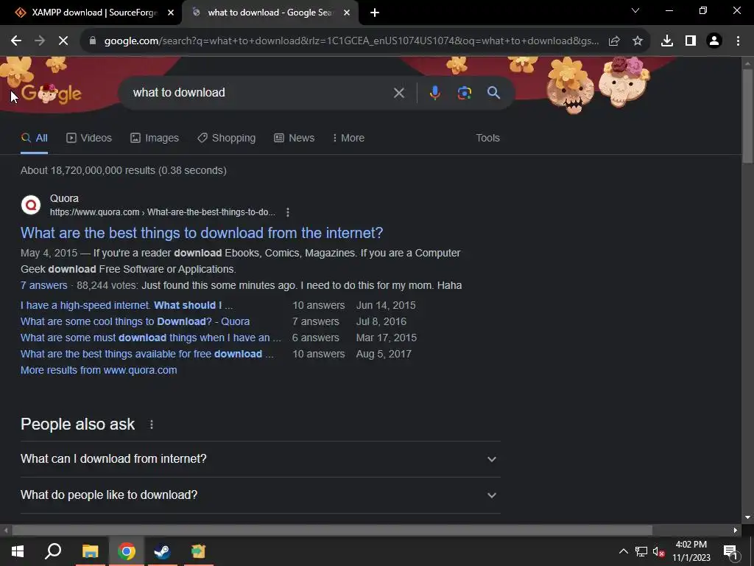Bookmark this page with star icon
Image resolution: width=754 pixels, height=566 pixels.
point(638,41)
